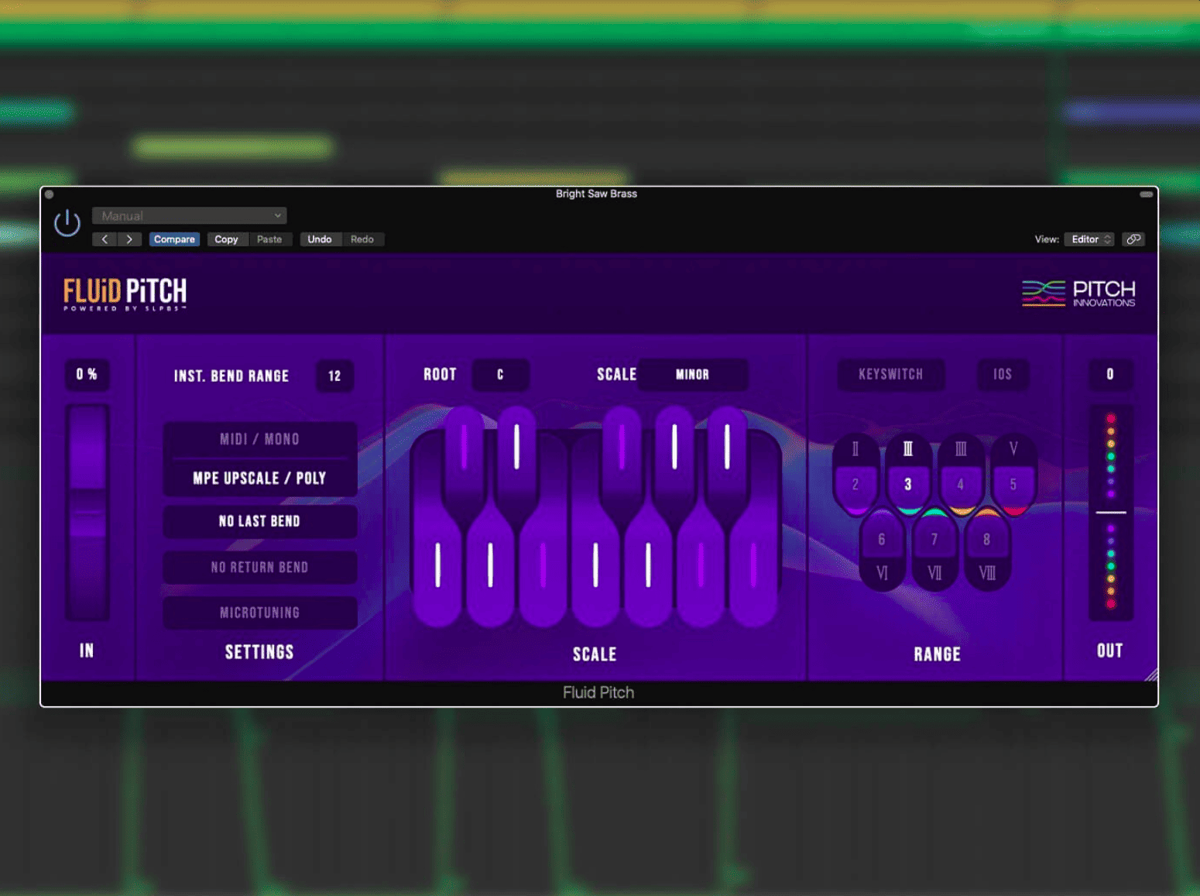1200x896 pixels.
Task: Toggle the rightmost white key (B) in scale
Action: click(x=753, y=565)
